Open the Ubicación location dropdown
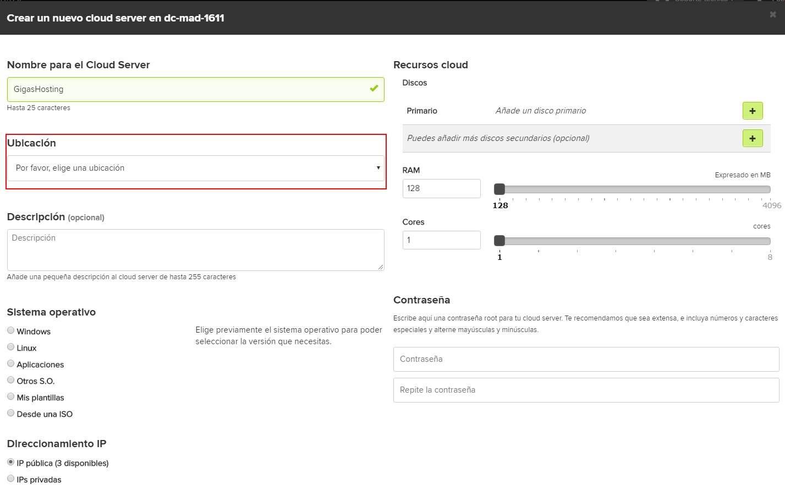This screenshot has width=785, height=489. coord(195,168)
